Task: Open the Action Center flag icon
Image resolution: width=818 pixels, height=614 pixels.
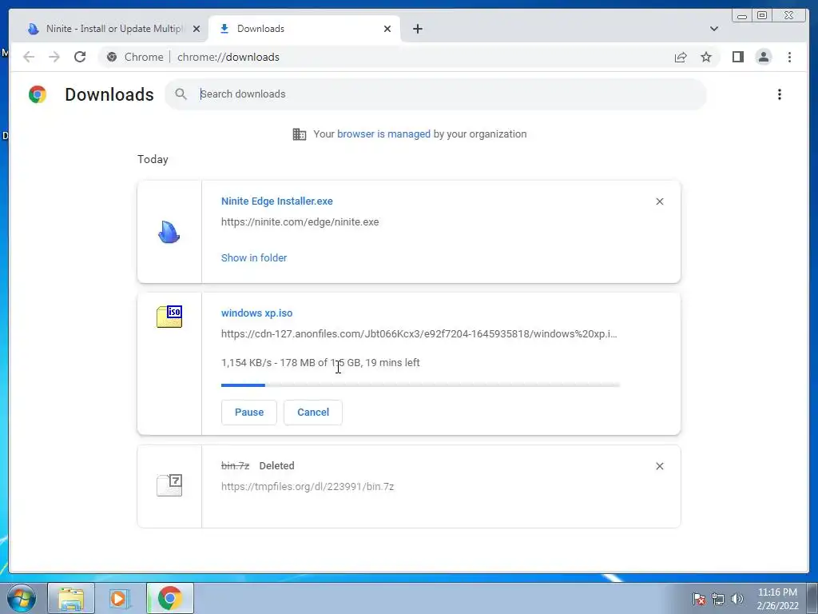Action: tap(699, 600)
